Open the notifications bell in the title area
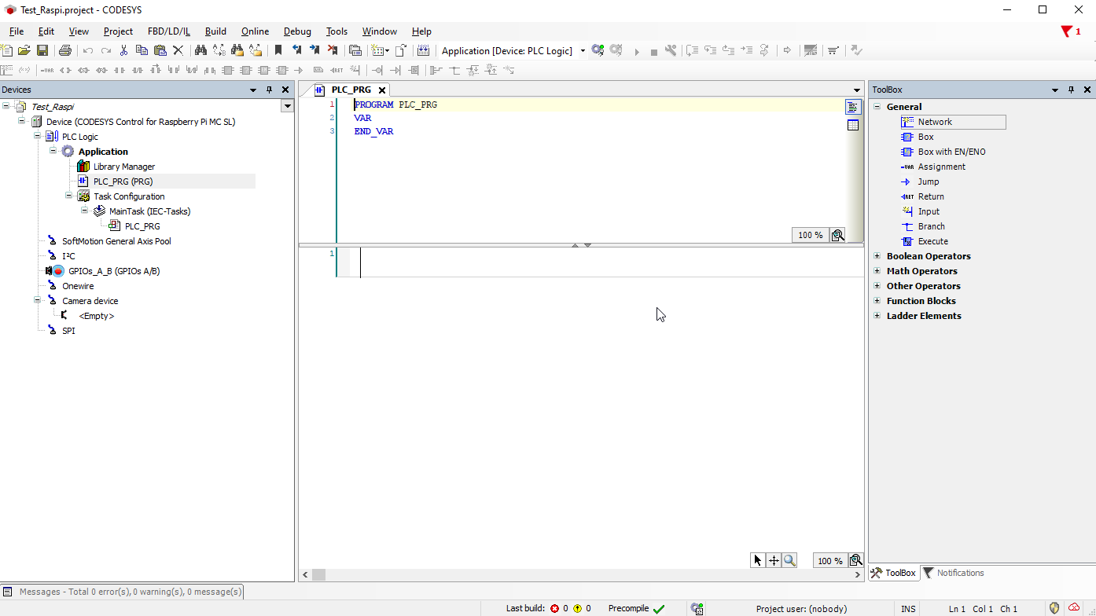The height and width of the screenshot is (616, 1096). [1070, 31]
